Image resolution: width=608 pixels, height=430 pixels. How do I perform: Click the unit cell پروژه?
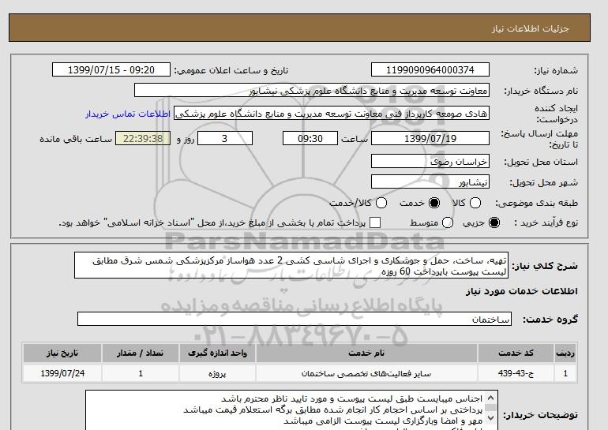[x=217, y=373]
